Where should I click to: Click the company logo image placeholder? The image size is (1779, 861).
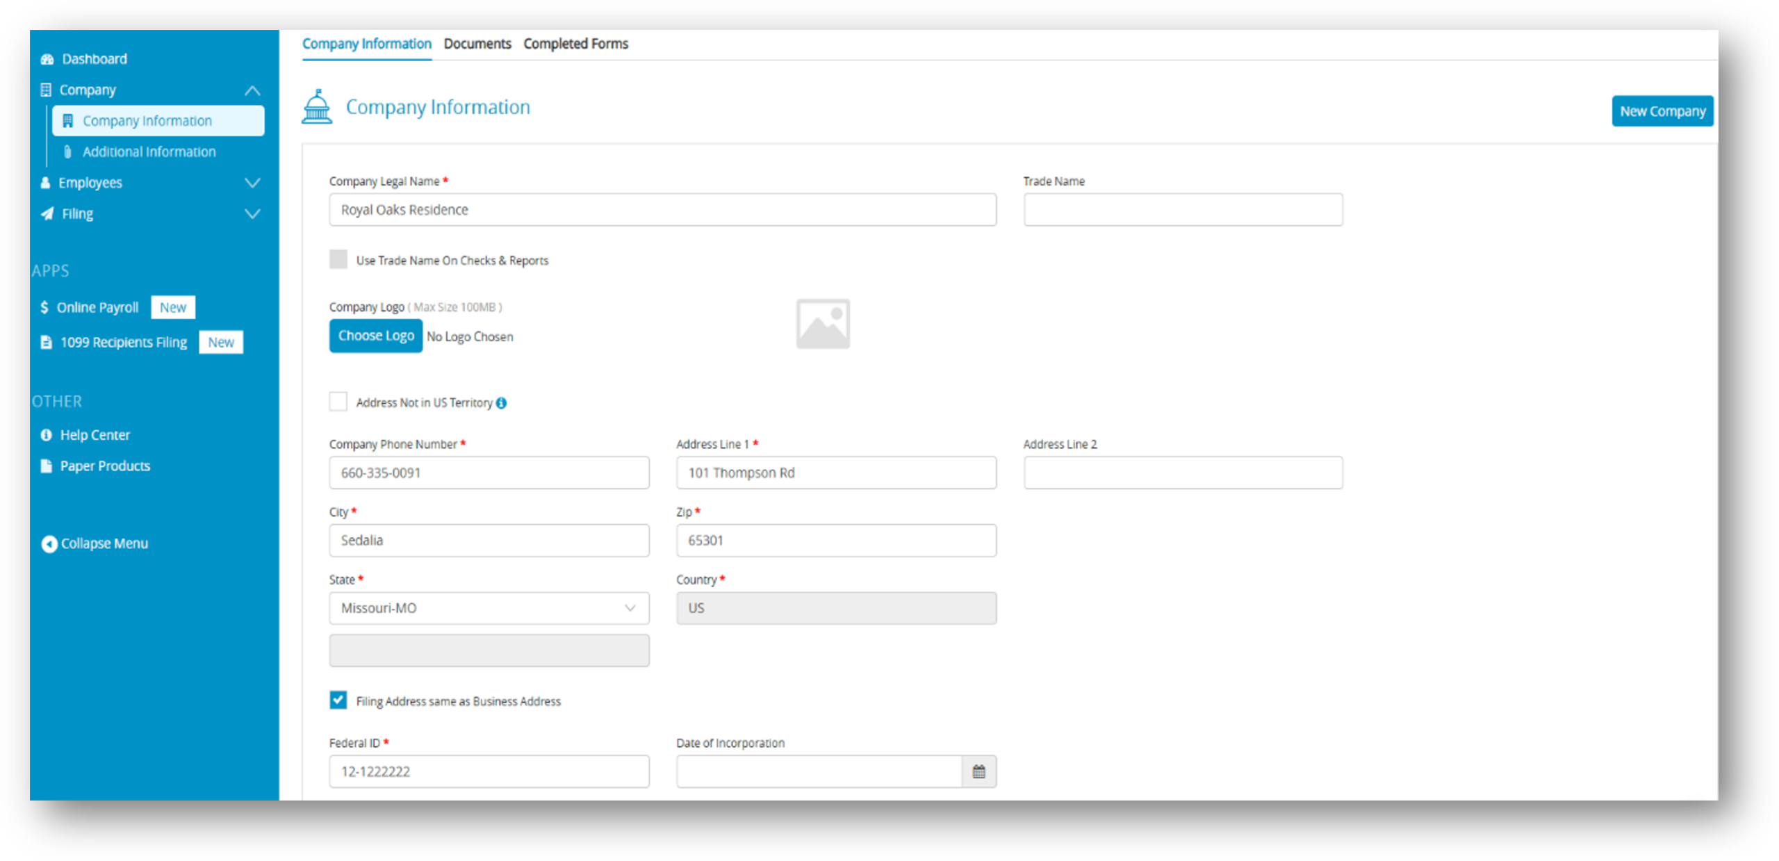[823, 324]
